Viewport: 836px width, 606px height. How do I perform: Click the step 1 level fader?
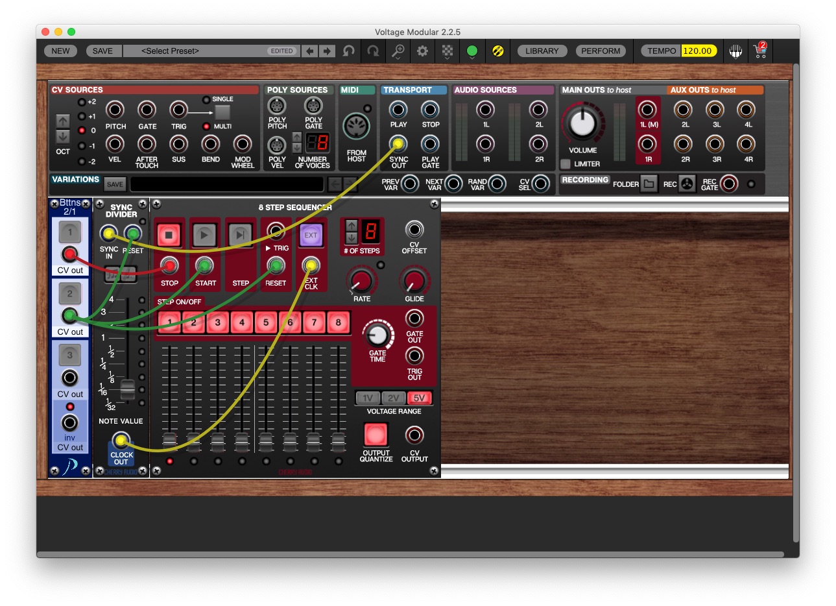169,442
